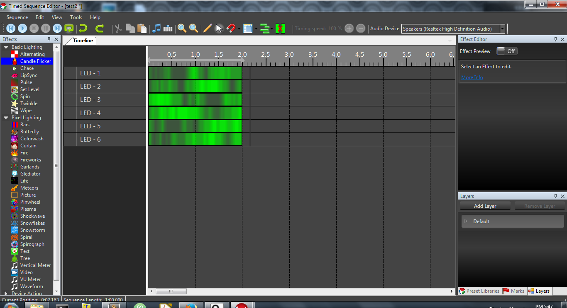Viewport: 567px width, 308px height.
Task: Click the paste clipboard icon
Action: point(142,29)
